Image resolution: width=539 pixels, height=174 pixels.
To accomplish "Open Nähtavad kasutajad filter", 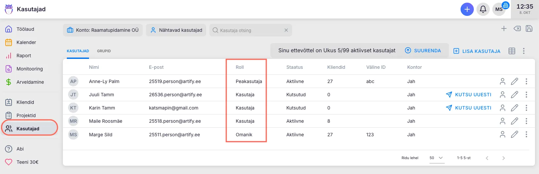I will point(176,30).
